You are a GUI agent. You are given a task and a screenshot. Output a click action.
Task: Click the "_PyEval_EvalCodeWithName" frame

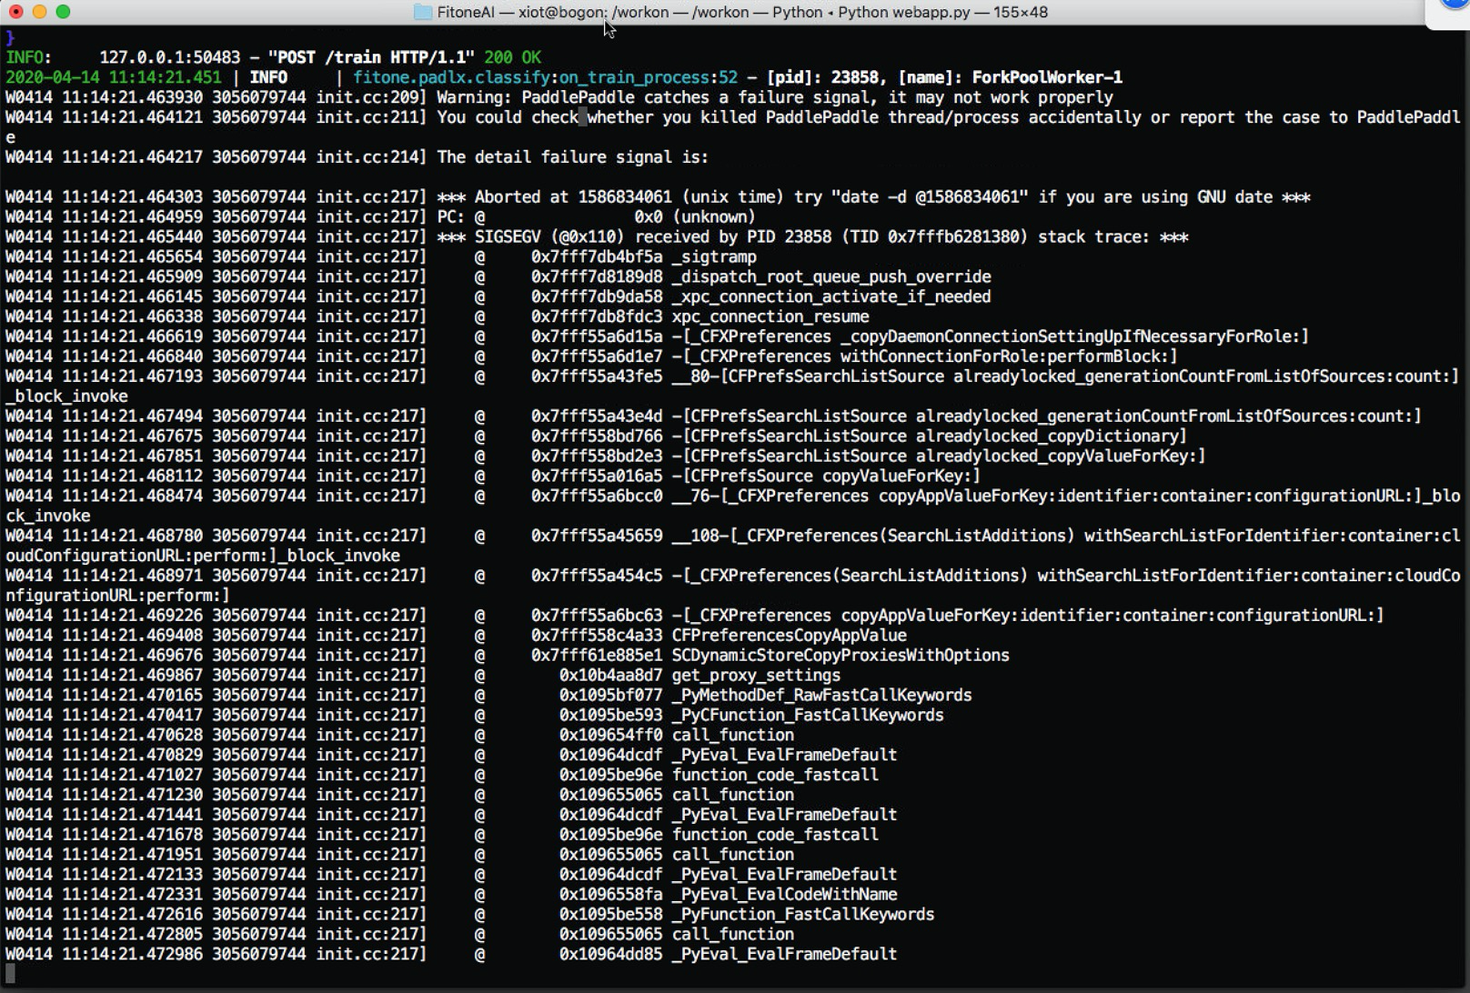785,895
